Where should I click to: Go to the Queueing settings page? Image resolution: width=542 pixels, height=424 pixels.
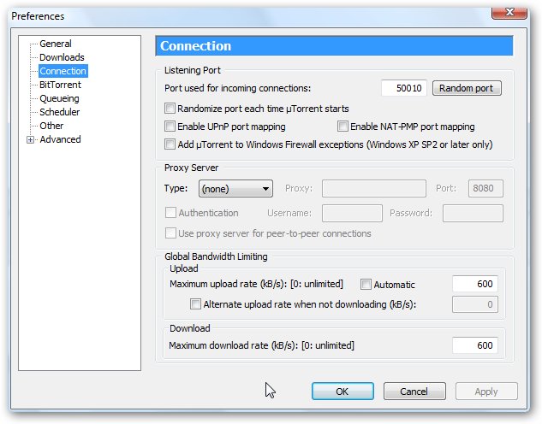pos(59,98)
